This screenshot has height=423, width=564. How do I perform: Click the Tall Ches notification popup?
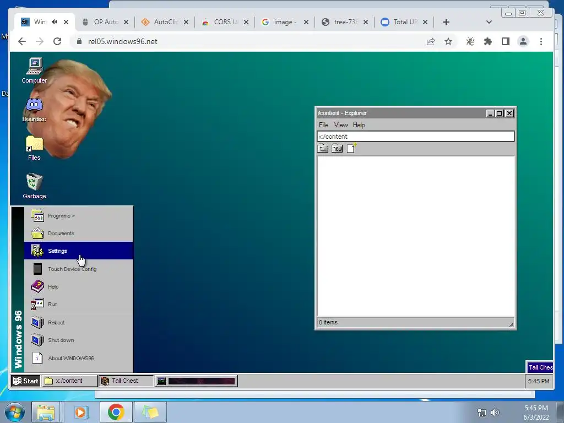click(540, 367)
